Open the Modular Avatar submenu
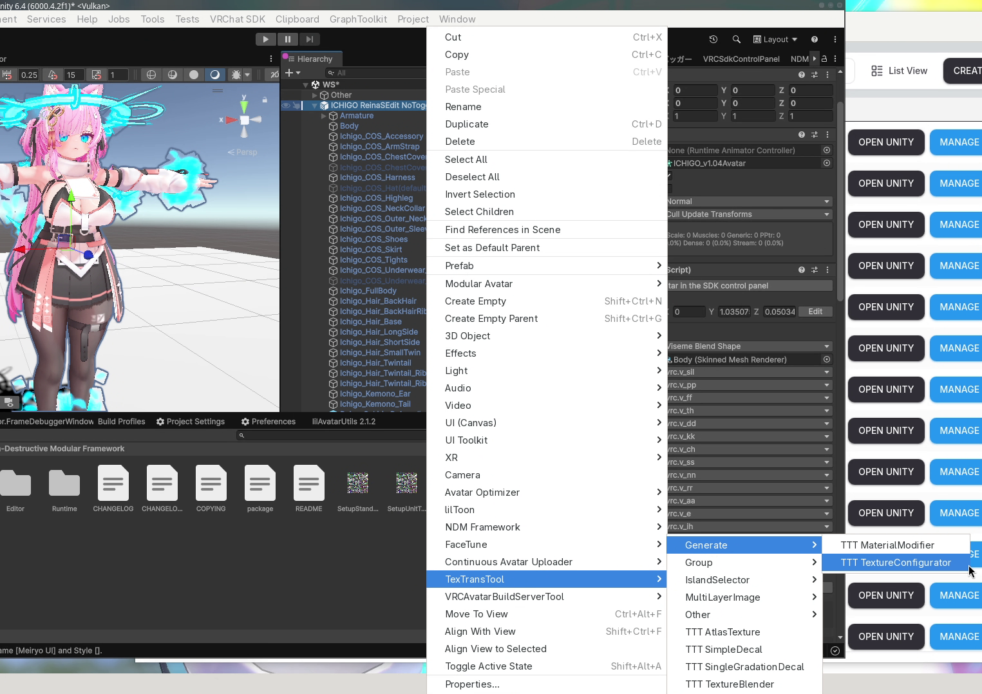The width and height of the screenshot is (982, 694). point(547,284)
